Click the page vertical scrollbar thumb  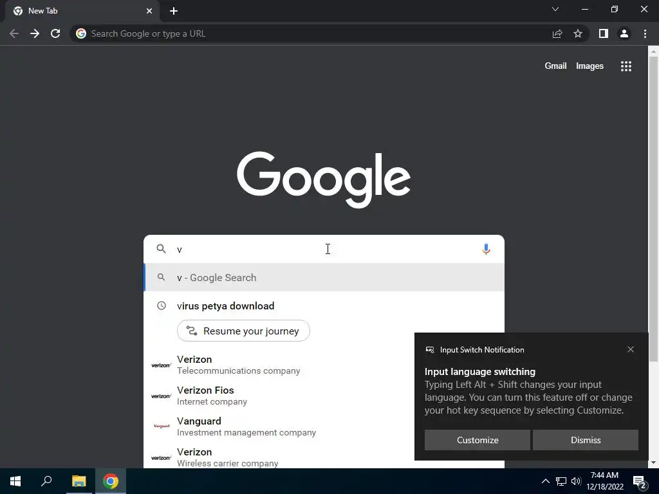[x=653, y=208]
